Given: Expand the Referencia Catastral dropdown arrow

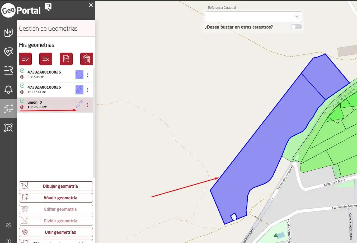Looking at the screenshot, I should (297, 17).
